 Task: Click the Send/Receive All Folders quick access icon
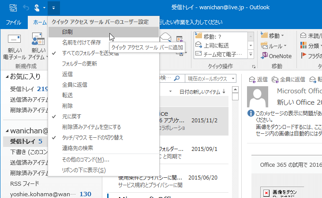[13, 8]
